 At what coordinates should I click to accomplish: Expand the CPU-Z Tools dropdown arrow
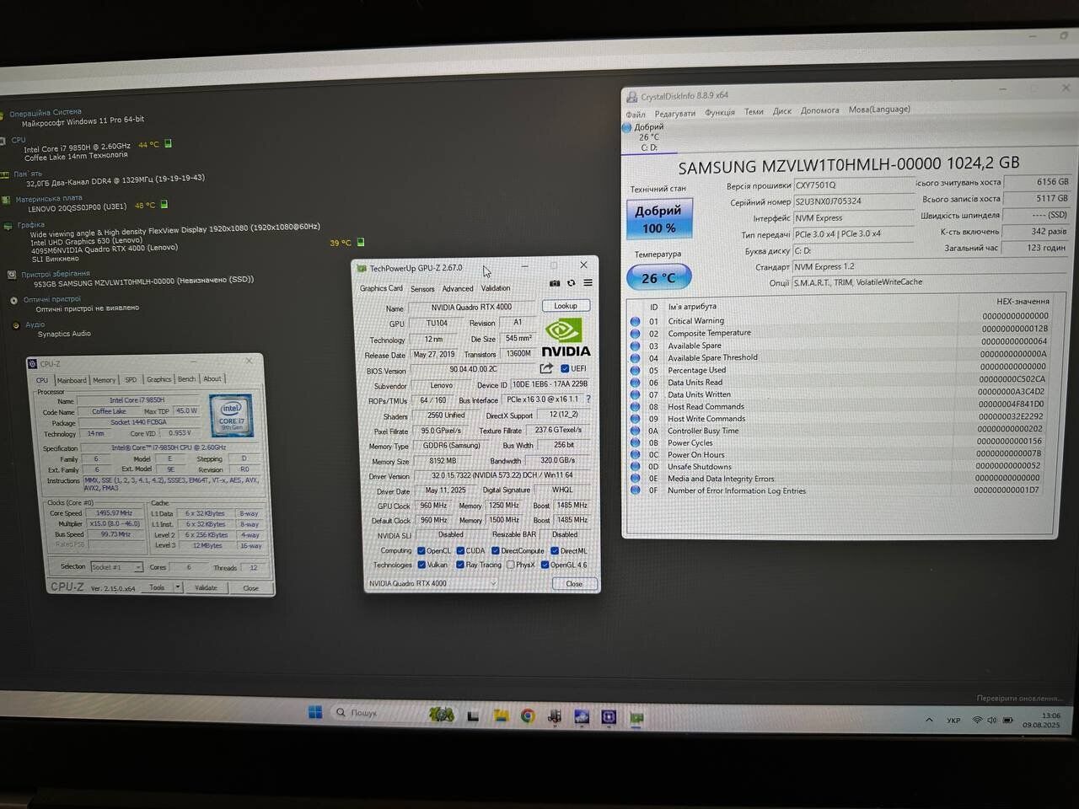[x=178, y=587]
